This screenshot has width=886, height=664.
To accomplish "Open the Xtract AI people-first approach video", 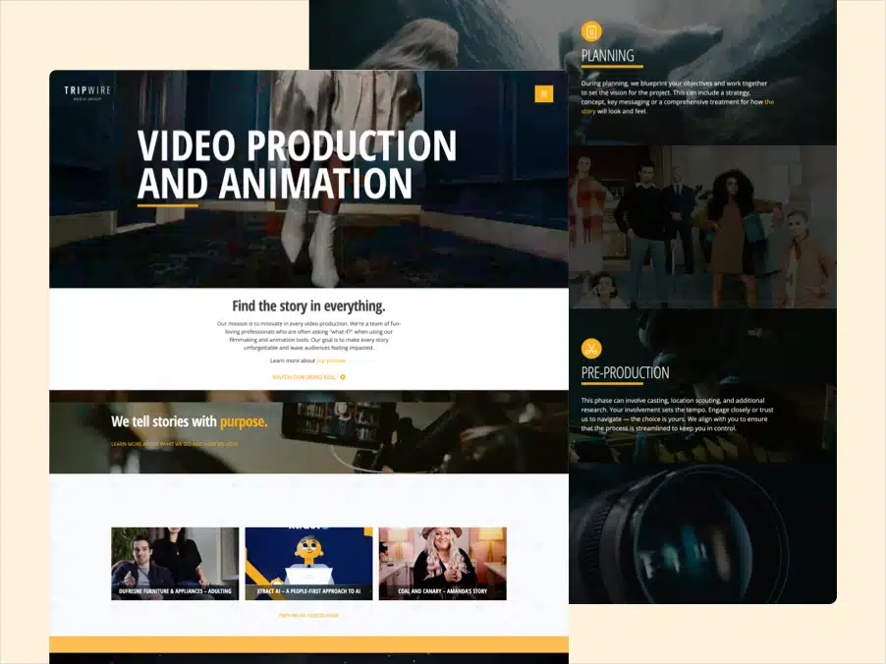I will [308, 560].
